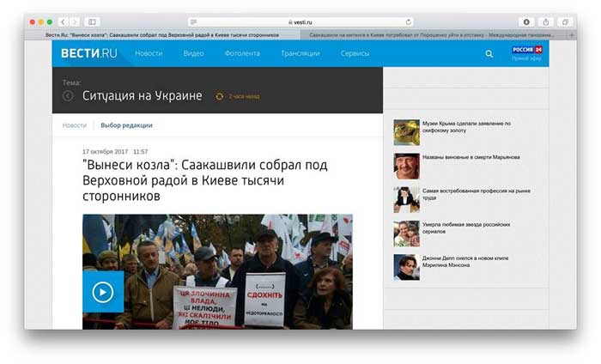Open Россия 24 live broadcast

coord(527,53)
